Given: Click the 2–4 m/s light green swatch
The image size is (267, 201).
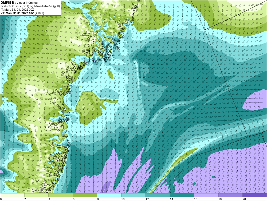Looking at the screenshot, I should 36,195.
